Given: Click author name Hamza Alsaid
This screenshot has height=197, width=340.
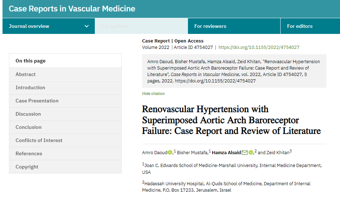Looking at the screenshot, I should click(227, 153).
